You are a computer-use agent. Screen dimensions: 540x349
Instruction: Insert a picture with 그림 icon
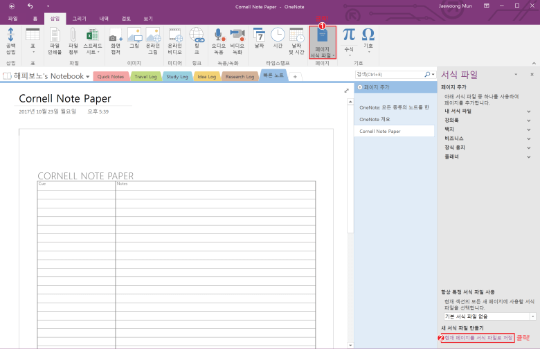(134, 38)
